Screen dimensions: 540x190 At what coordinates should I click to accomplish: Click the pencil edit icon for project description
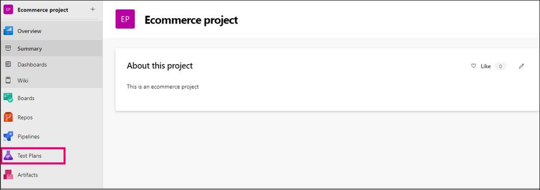[x=522, y=66]
